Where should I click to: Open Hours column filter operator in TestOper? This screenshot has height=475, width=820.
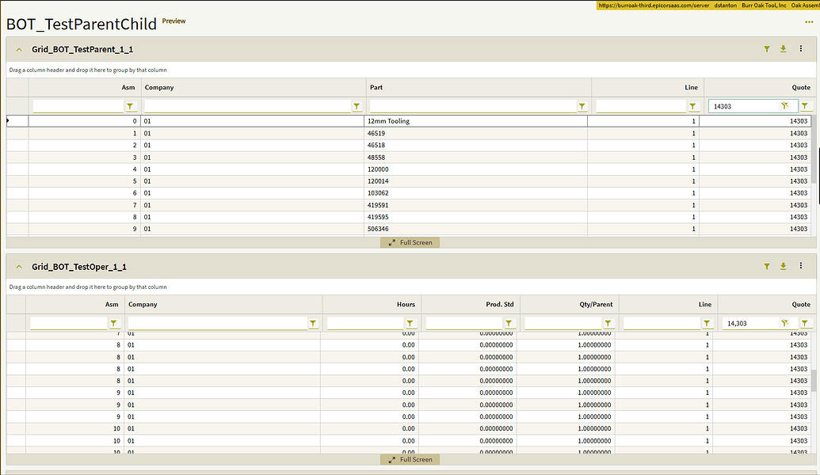[x=410, y=323]
